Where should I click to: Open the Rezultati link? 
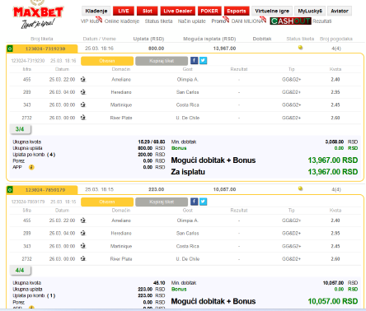tap(321, 21)
